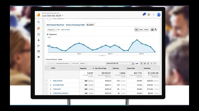Switch to the Drivers of Incoming Traffic tab
Image resolution: width=199 pixels, height=111 pixels.
pos(75,25)
